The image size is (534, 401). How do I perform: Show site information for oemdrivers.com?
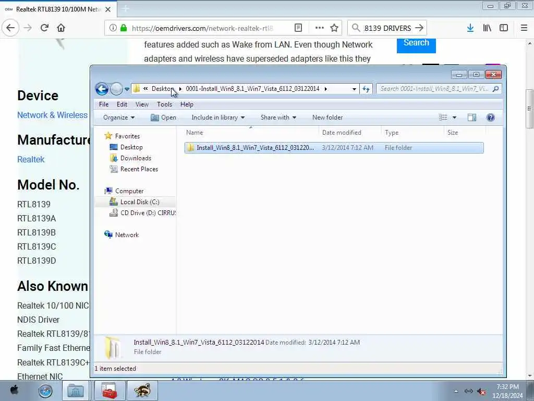point(113,28)
